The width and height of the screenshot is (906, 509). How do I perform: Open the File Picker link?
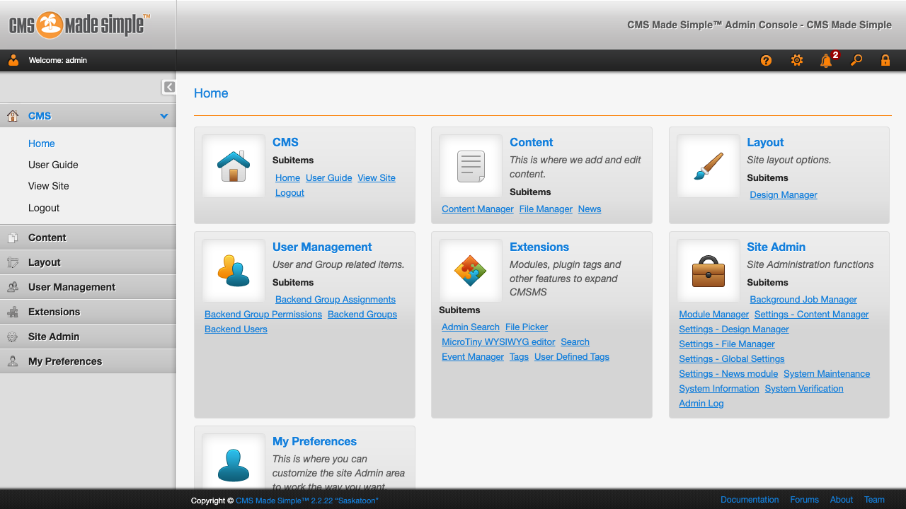tap(527, 327)
